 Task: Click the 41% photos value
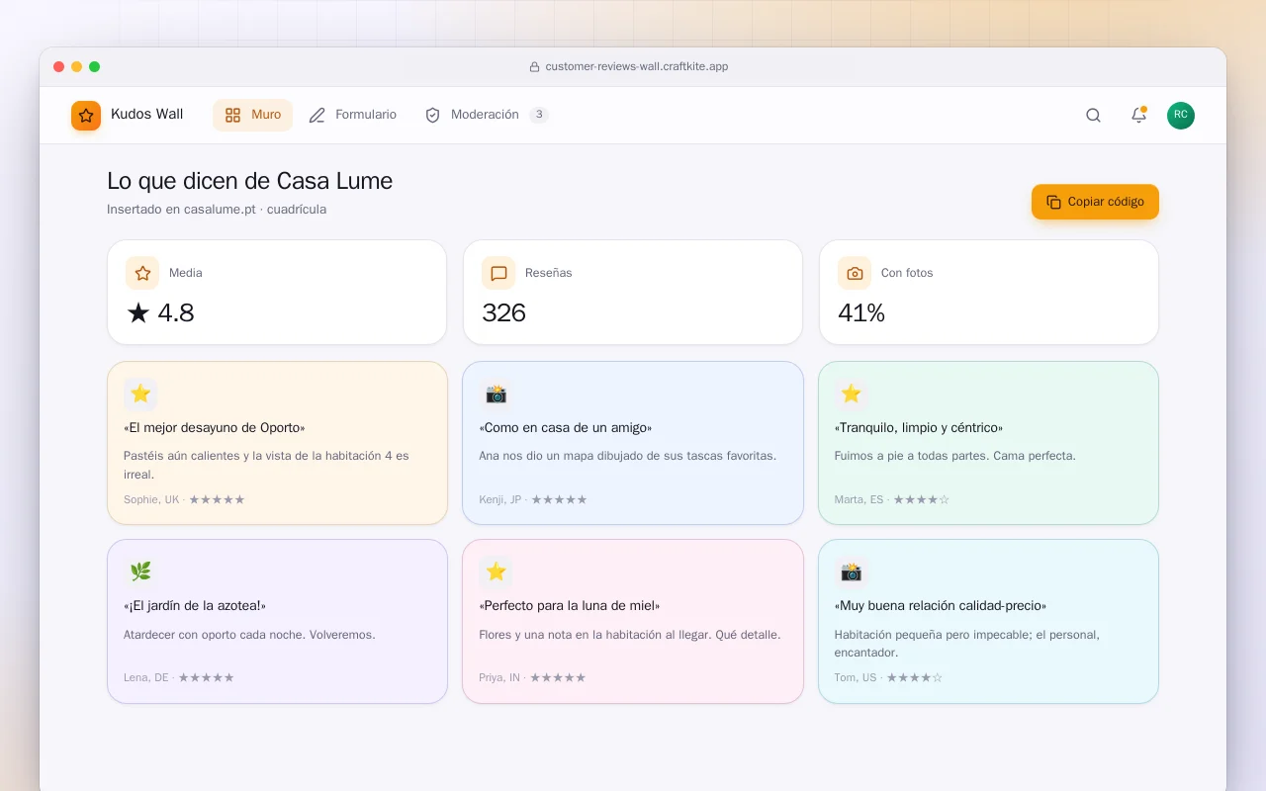point(861,313)
